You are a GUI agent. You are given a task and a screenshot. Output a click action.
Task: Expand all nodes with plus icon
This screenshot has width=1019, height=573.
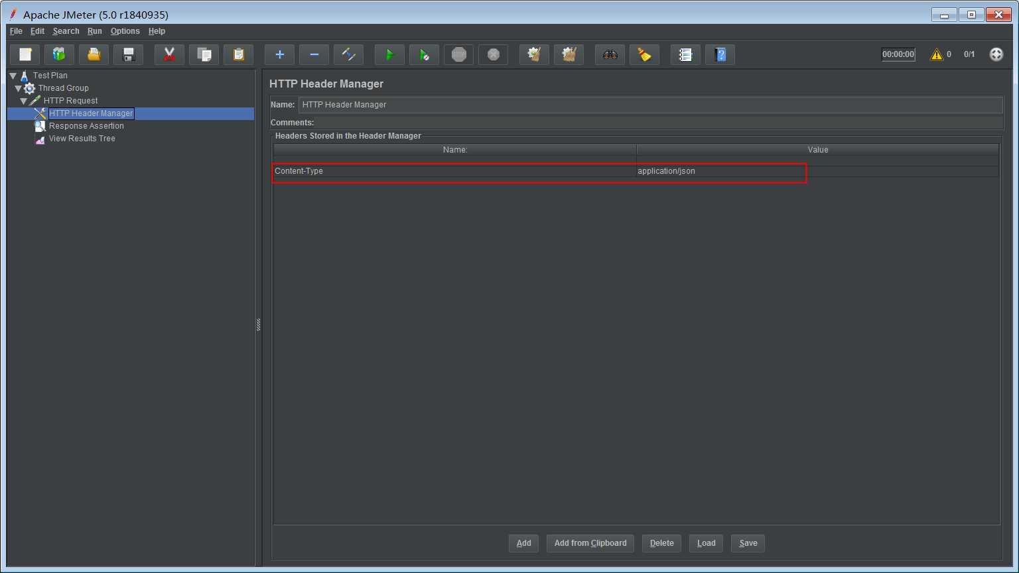(x=280, y=54)
